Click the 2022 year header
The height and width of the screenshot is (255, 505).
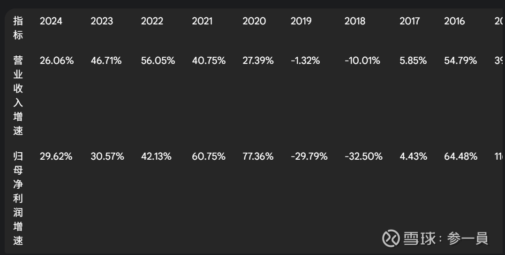pos(152,21)
